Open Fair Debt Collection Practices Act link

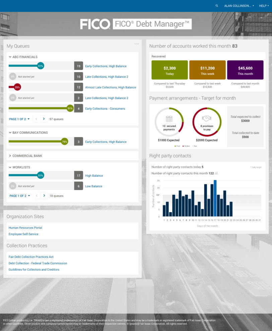[31, 257]
